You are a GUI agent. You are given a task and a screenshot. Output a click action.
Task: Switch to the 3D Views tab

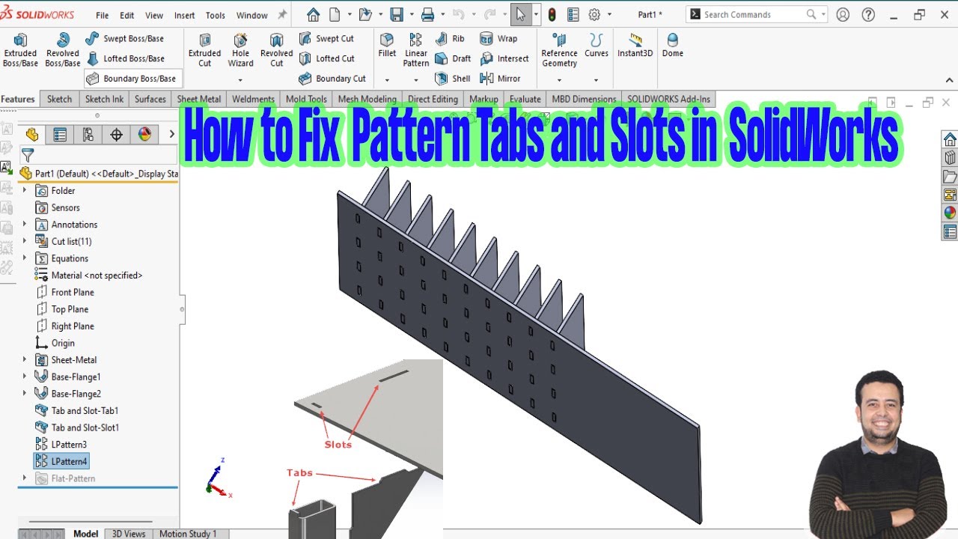(129, 534)
